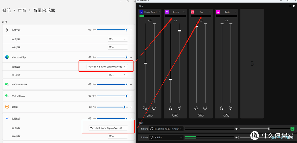Mute the 直播混音 stream mix speaker

tap(237, 137)
